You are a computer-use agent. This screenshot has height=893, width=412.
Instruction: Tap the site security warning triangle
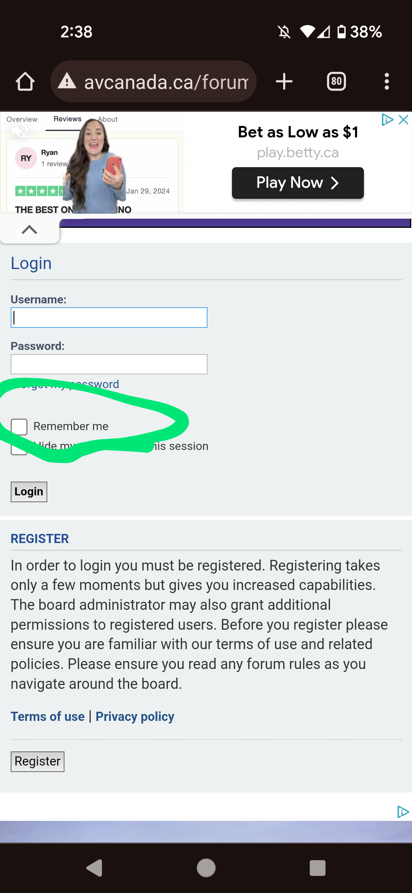coord(67,81)
